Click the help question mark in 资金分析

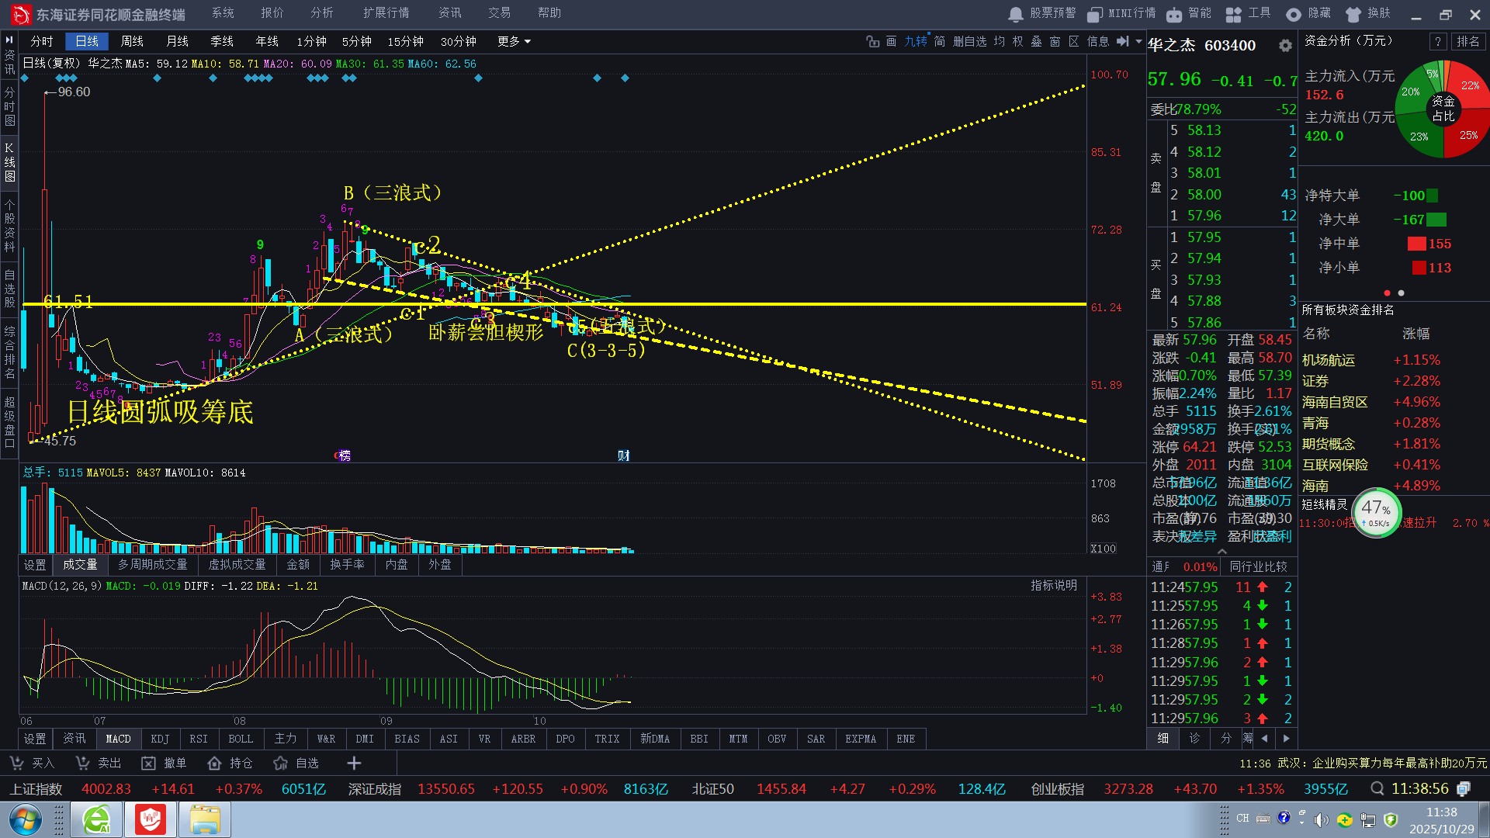pos(1437,42)
